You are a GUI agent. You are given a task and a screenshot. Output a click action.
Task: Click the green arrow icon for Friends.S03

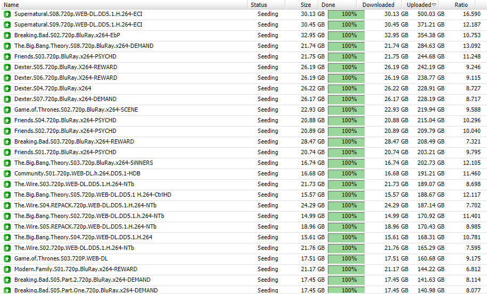(x=7, y=57)
